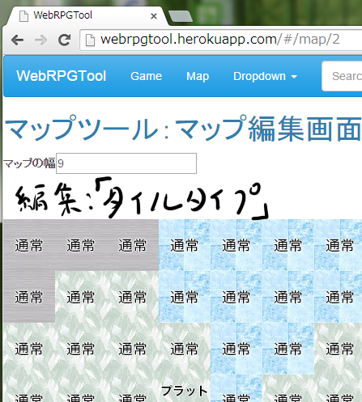Click the マップの幅 label
This screenshot has width=362, height=402.
point(29,163)
